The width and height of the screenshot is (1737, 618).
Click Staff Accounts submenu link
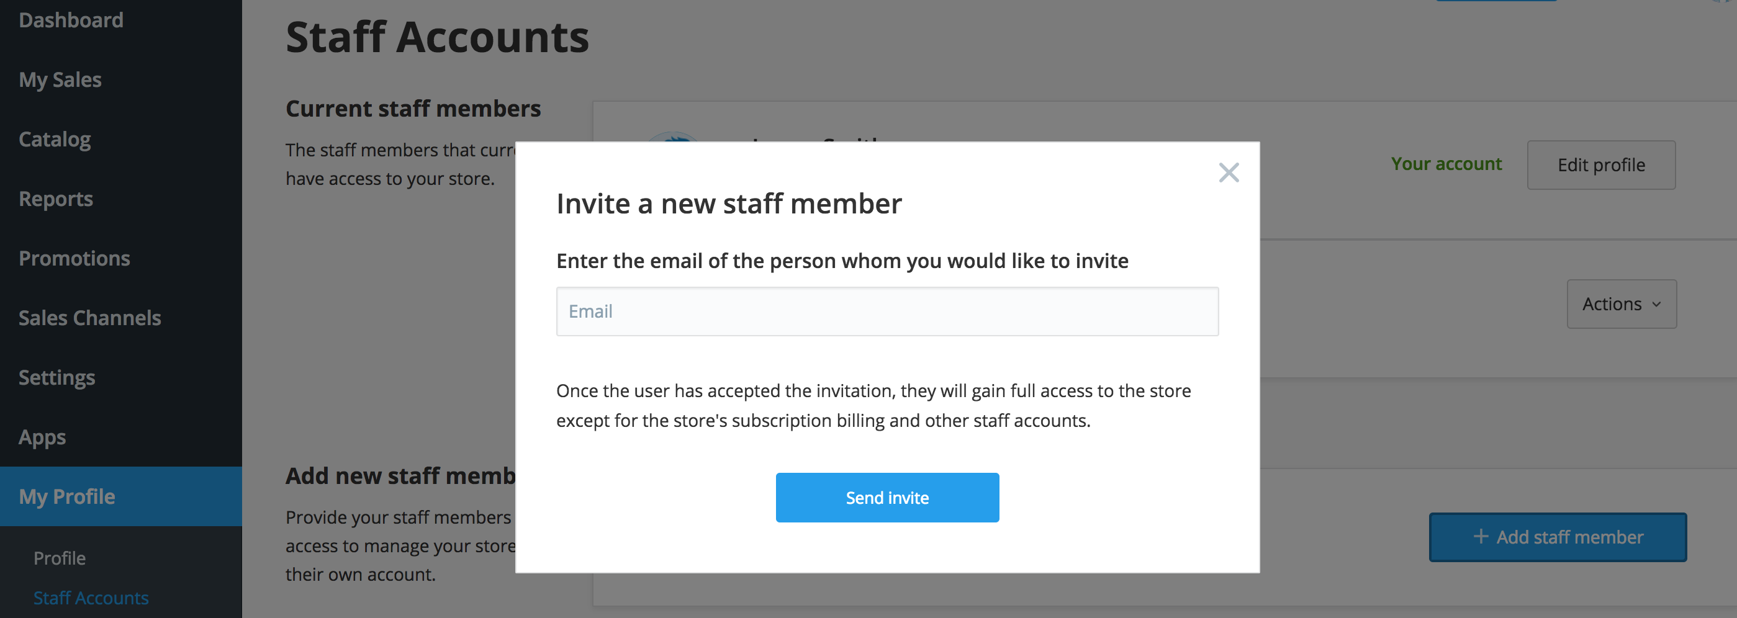pos(91,598)
